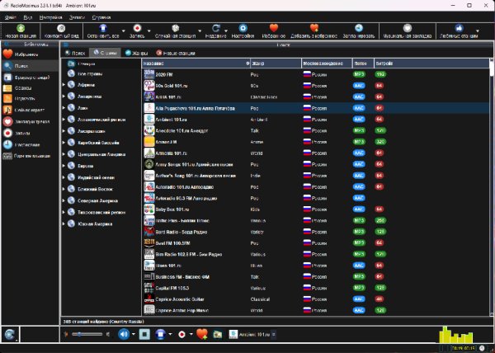The image size is (495, 353).
Task: Select Ближний Восток in the country tree
Action: [95, 189]
